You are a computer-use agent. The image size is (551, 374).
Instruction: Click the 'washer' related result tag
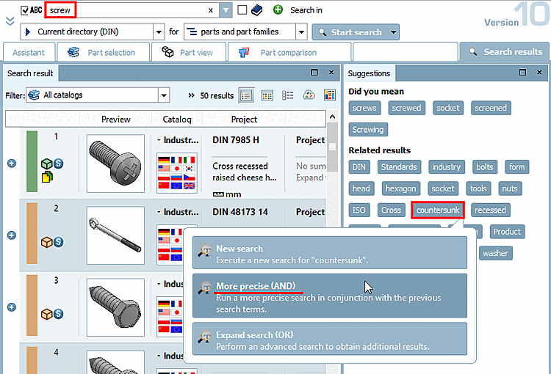coord(495,253)
